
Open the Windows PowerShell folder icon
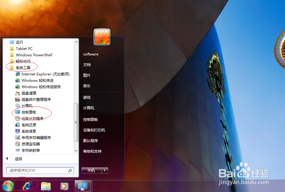[12, 55]
